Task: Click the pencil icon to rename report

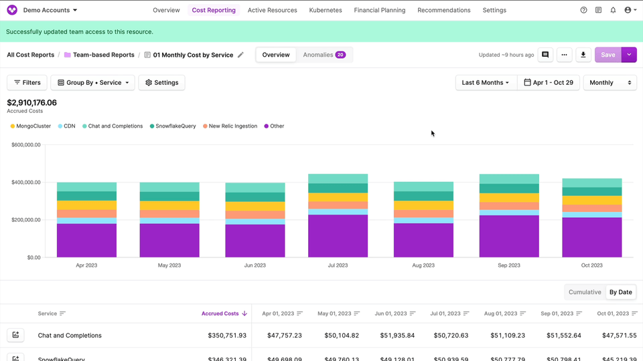Action: tap(241, 55)
